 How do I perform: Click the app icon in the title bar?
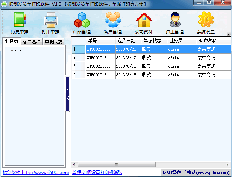(x=4, y=4)
